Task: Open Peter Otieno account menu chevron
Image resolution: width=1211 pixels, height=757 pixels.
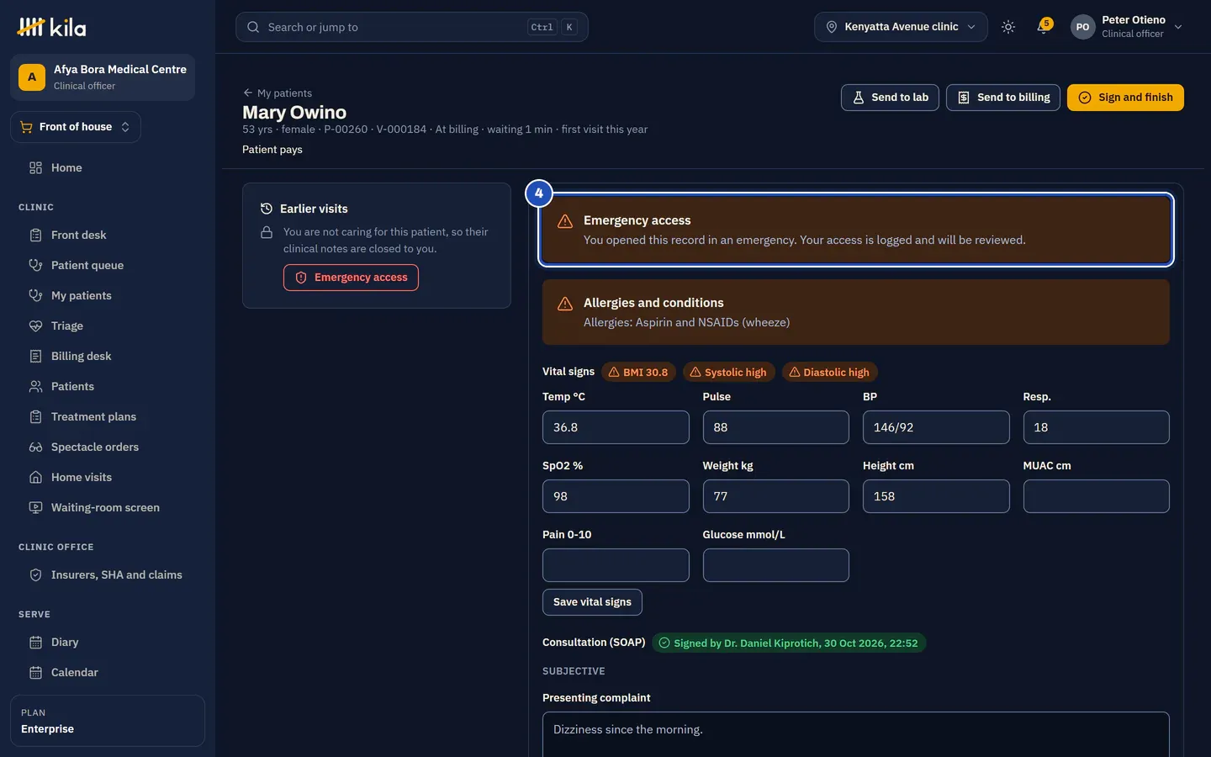Action: [1178, 27]
